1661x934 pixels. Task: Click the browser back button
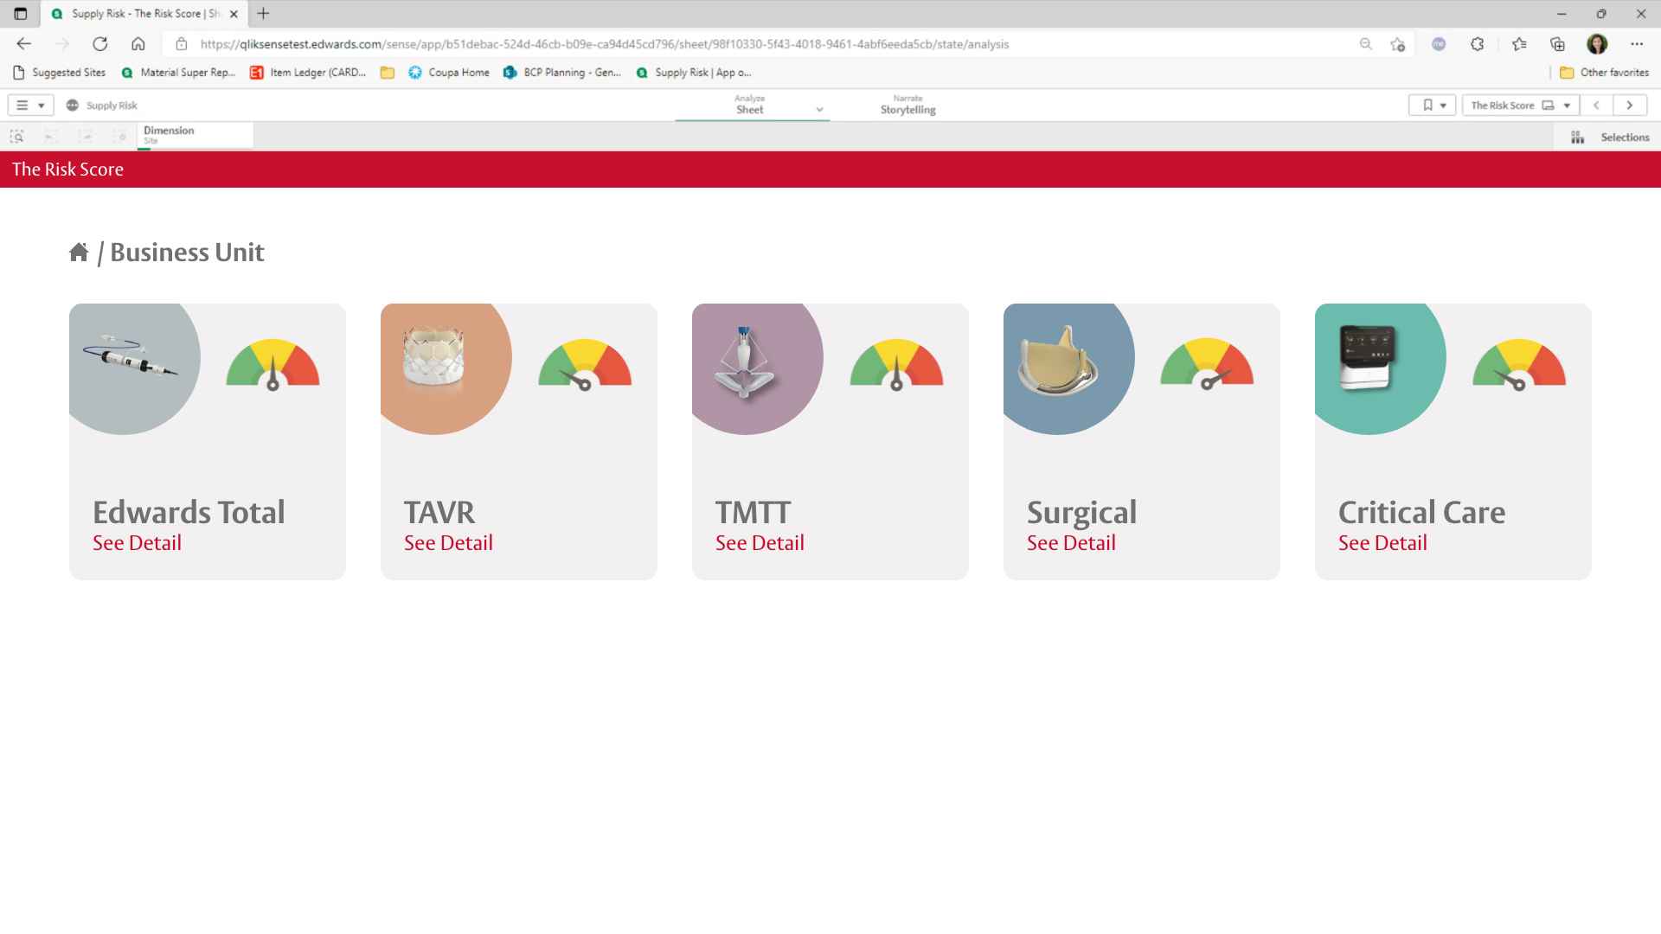pos(23,44)
